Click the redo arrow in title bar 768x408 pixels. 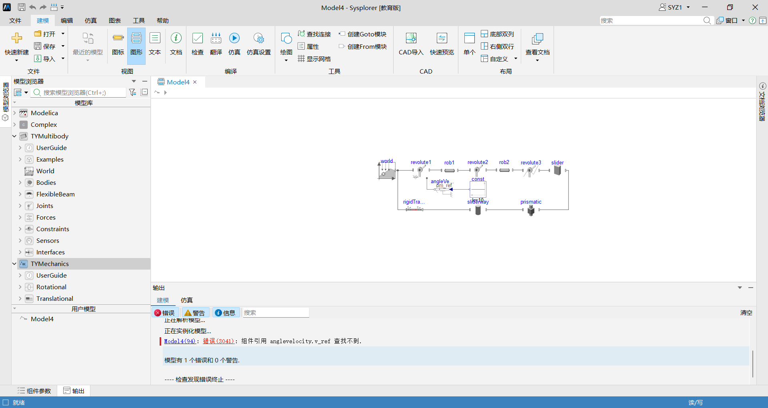click(43, 7)
